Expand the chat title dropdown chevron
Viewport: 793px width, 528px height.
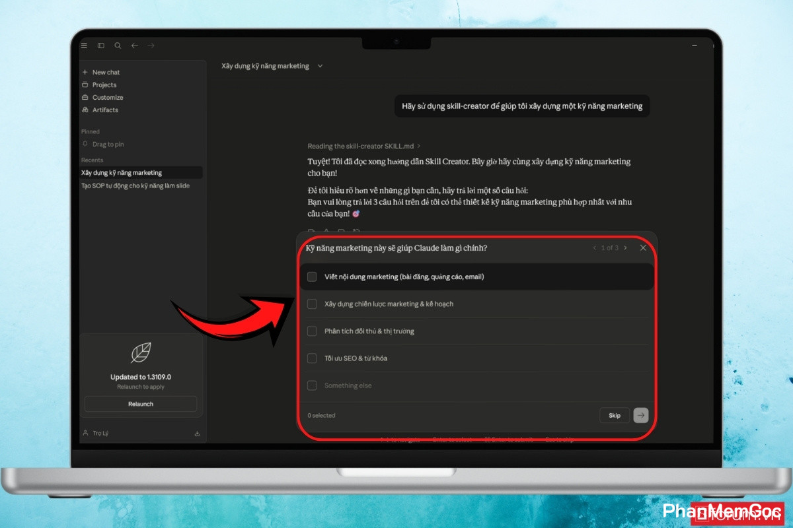[321, 66]
